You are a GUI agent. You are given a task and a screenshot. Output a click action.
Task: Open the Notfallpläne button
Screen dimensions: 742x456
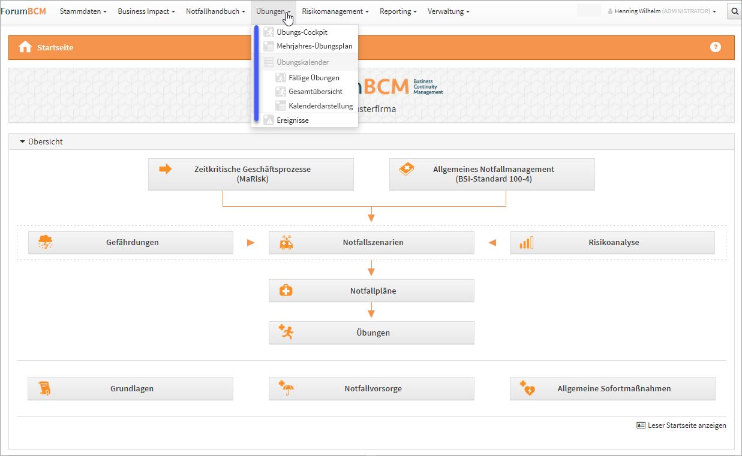(371, 291)
